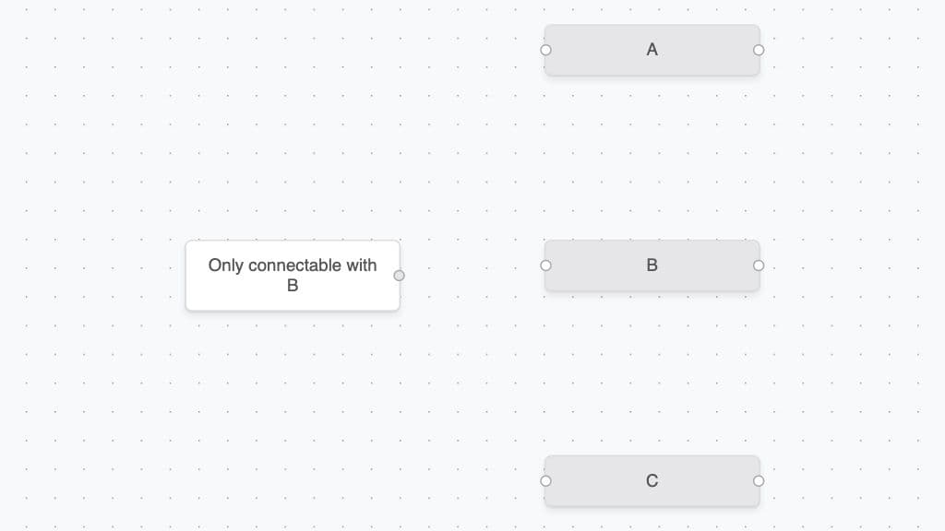Viewport: 945px width, 531px height.
Task: Click the B on the white node's second line
Action: (293, 286)
